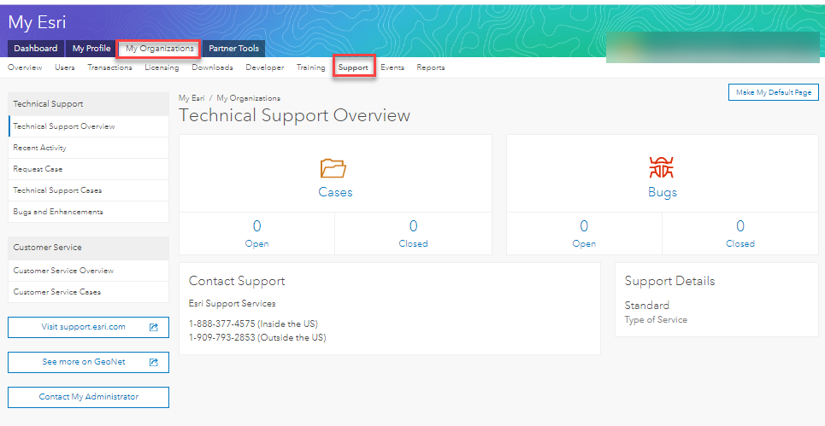Open the Transactions menu item
This screenshot has width=825, height=426.
coord(109,67)
